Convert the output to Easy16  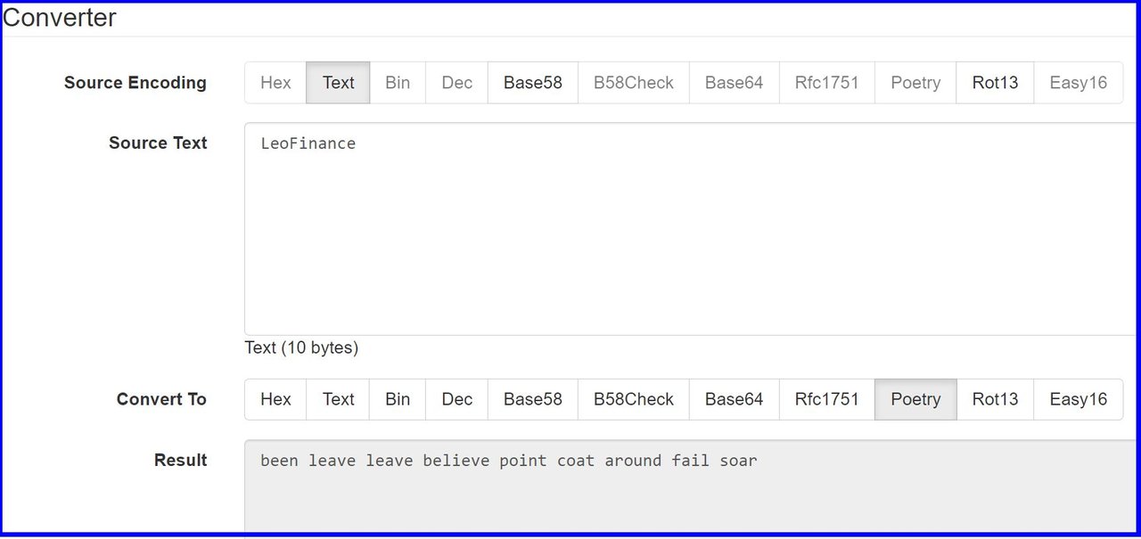click(x=1078, y=399)
